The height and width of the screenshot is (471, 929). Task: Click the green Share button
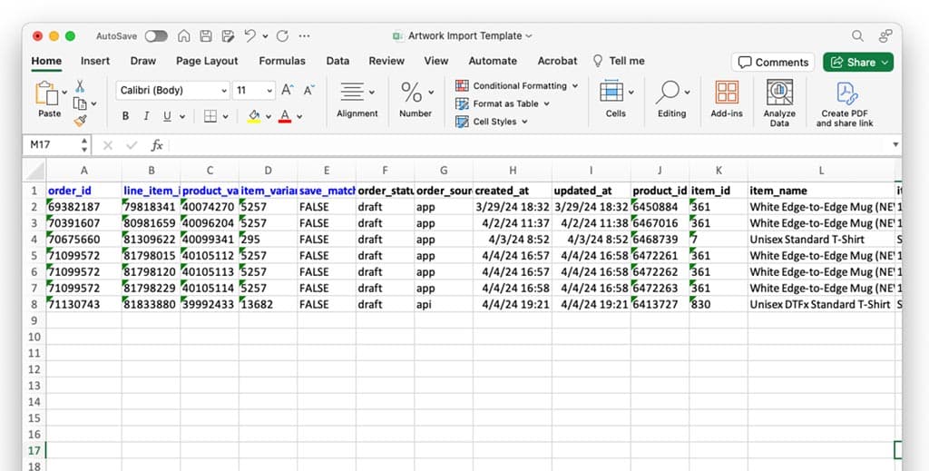coord(857,62)
